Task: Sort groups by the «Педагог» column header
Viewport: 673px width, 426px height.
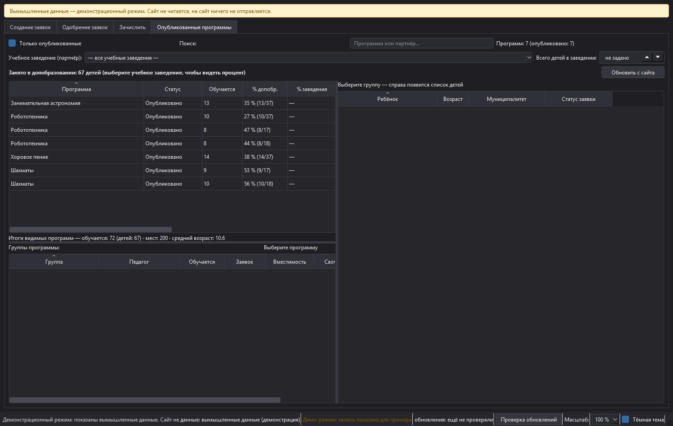Action: pos(139,262)
